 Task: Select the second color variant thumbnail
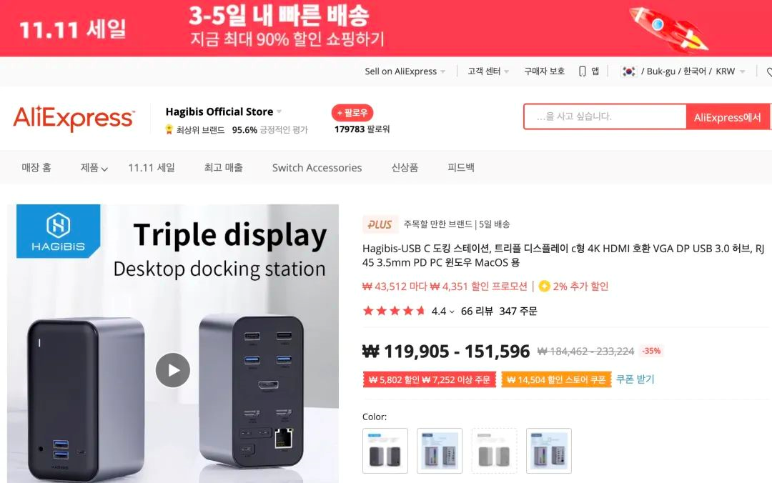click(x=440, y=451)
